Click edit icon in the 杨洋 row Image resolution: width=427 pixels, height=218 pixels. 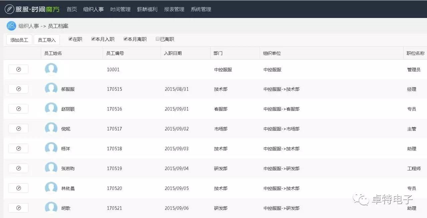tap(18, 148)
